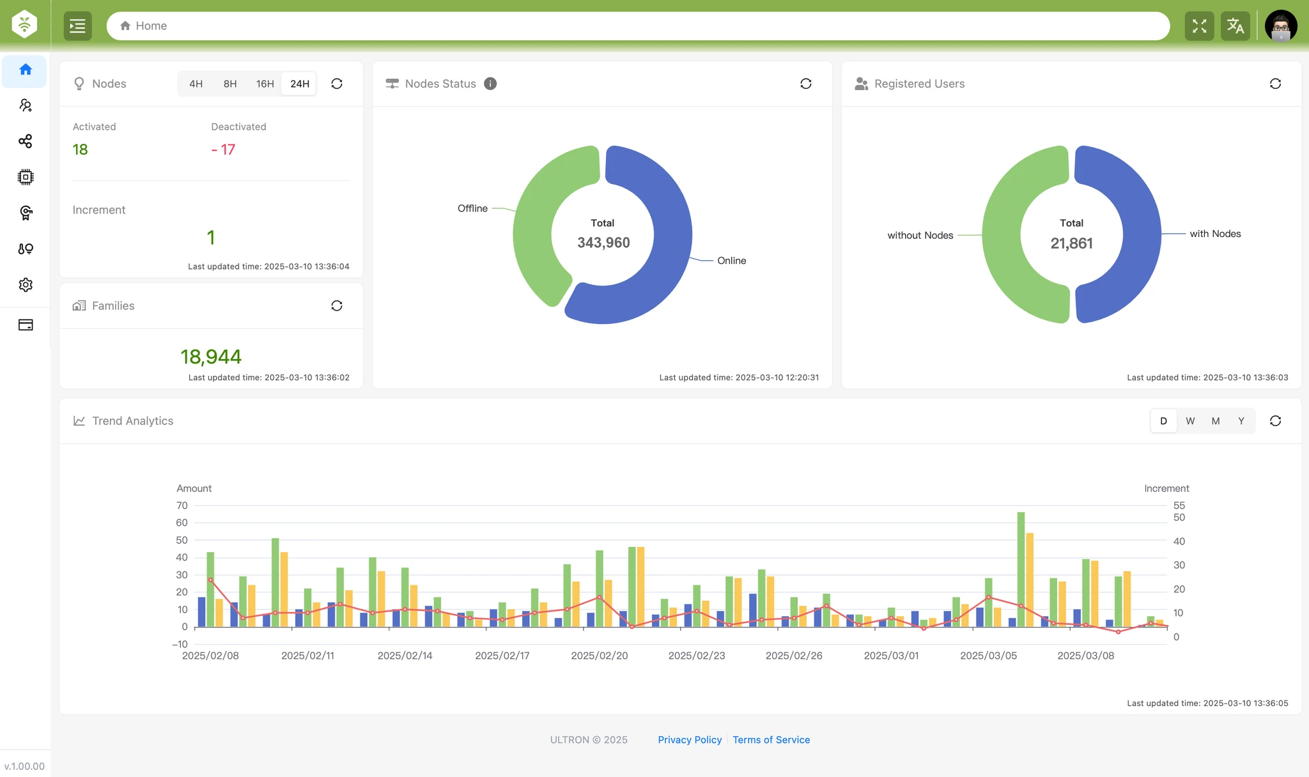Click the Home icon in the sidebar
The height and width of the screenshot is (777, 1309).
(x=25, y=70)
